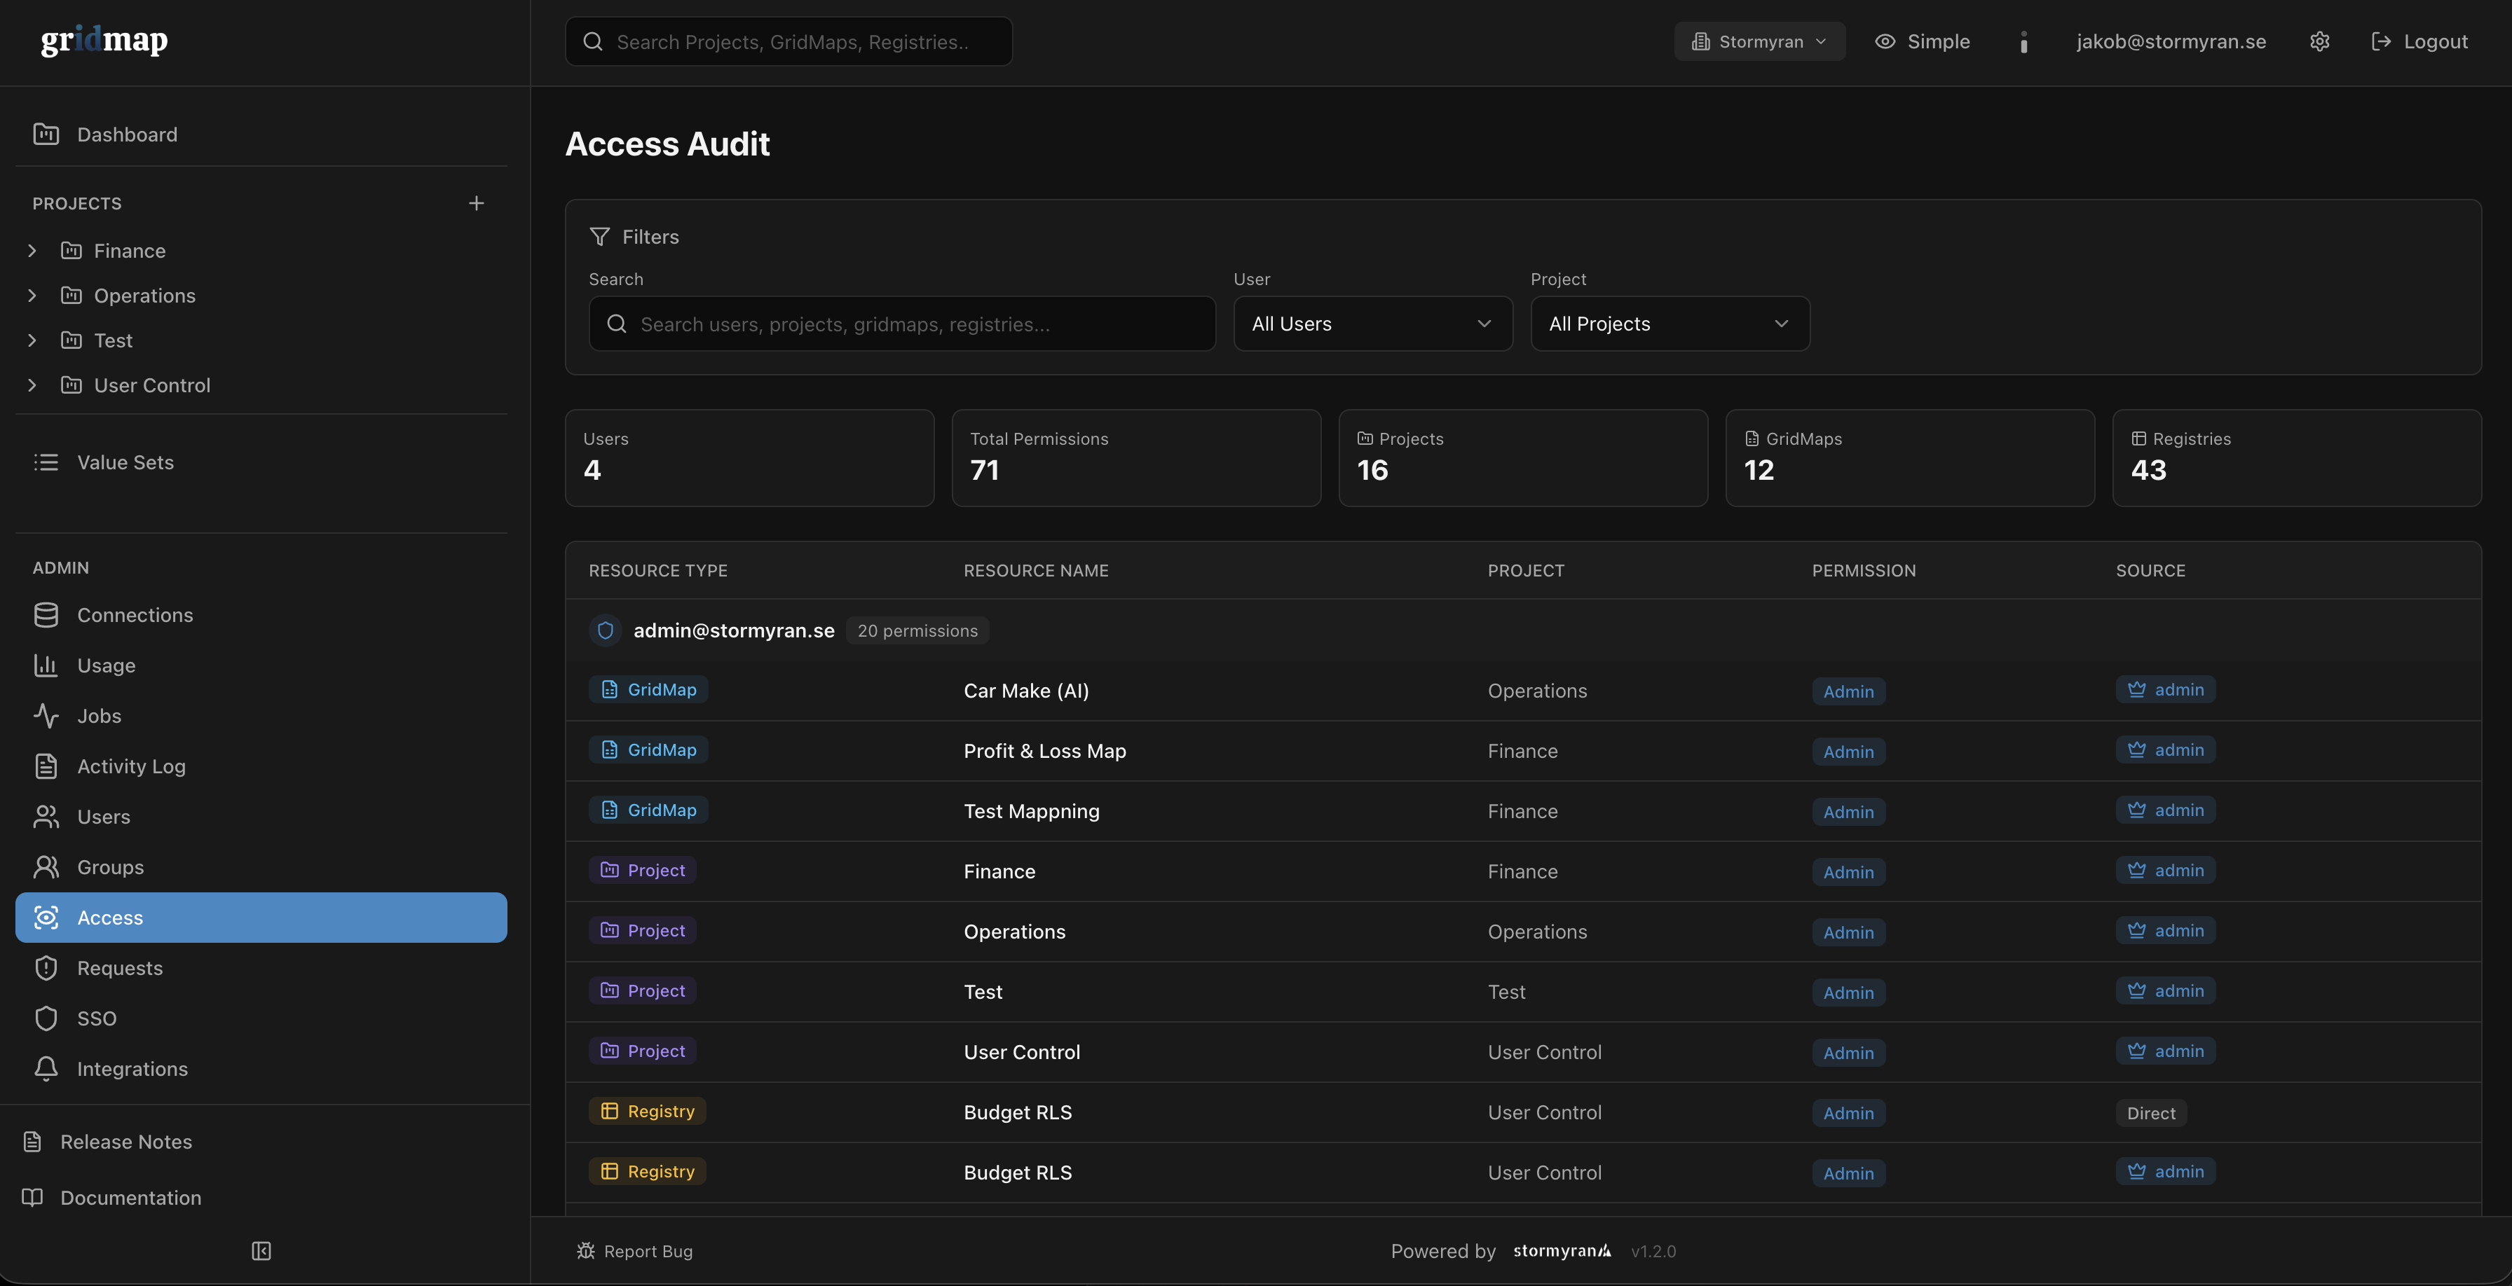This screenshot has height=1286, width=2512.
Task: Open Operations project in sidebar
Action: (144, 295)
